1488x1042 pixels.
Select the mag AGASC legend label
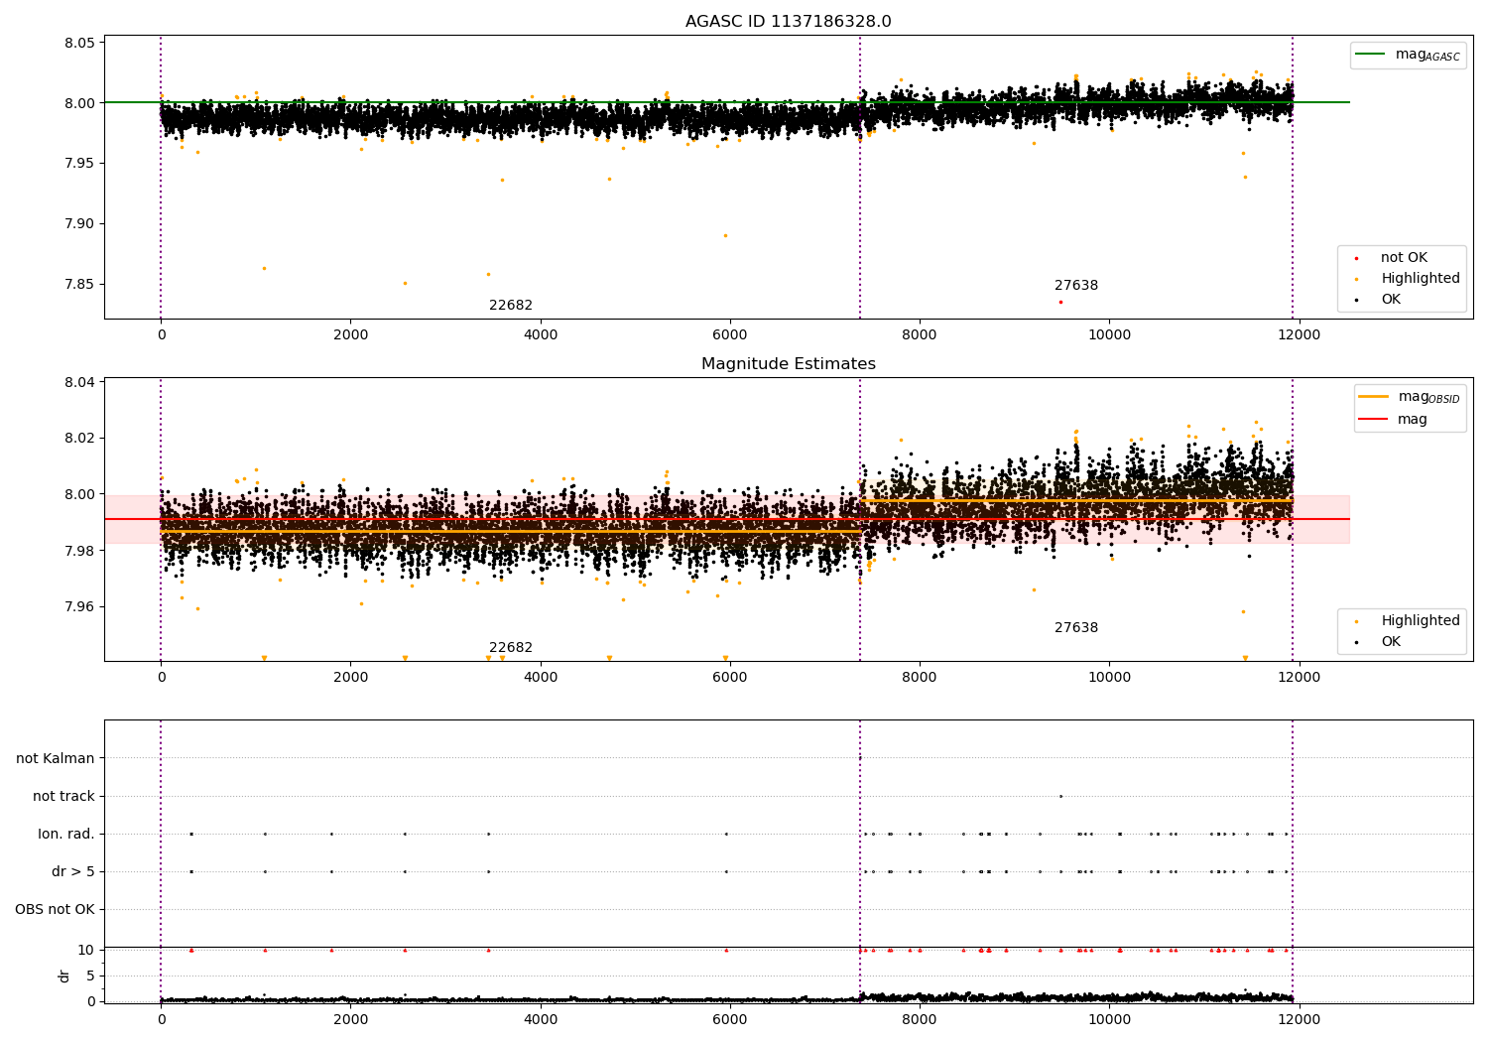point(1427,55)
